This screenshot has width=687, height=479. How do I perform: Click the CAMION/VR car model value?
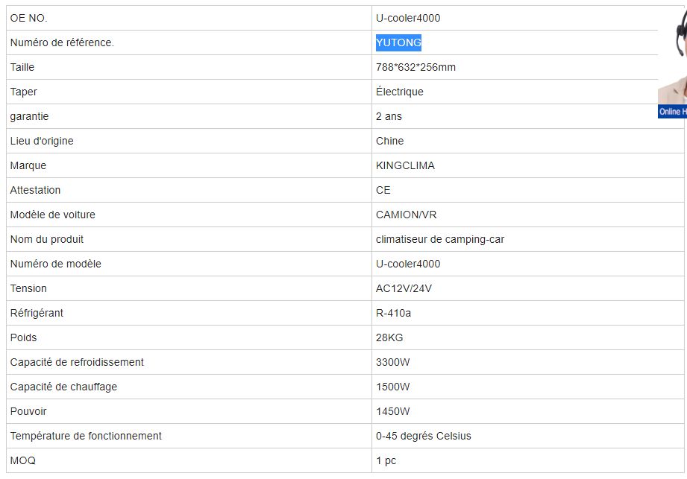click(x=407, y=215)
